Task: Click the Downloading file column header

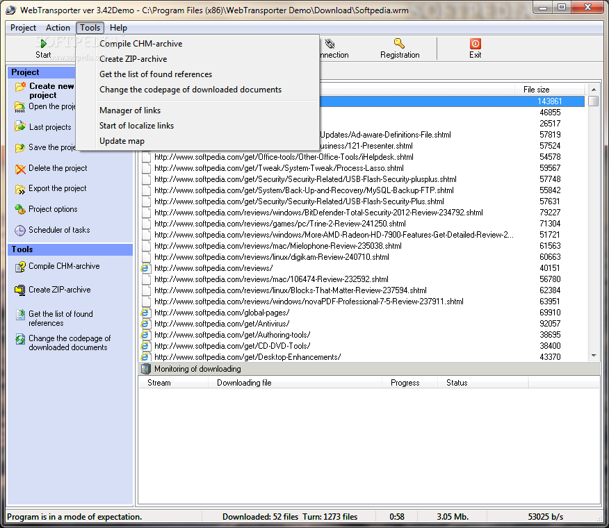Action: tap(295, 383)
